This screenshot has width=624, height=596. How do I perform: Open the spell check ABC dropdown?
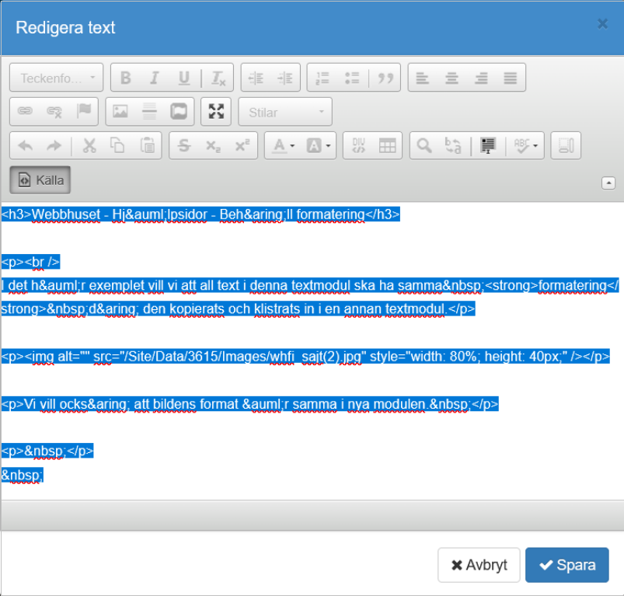coord(526,146)
